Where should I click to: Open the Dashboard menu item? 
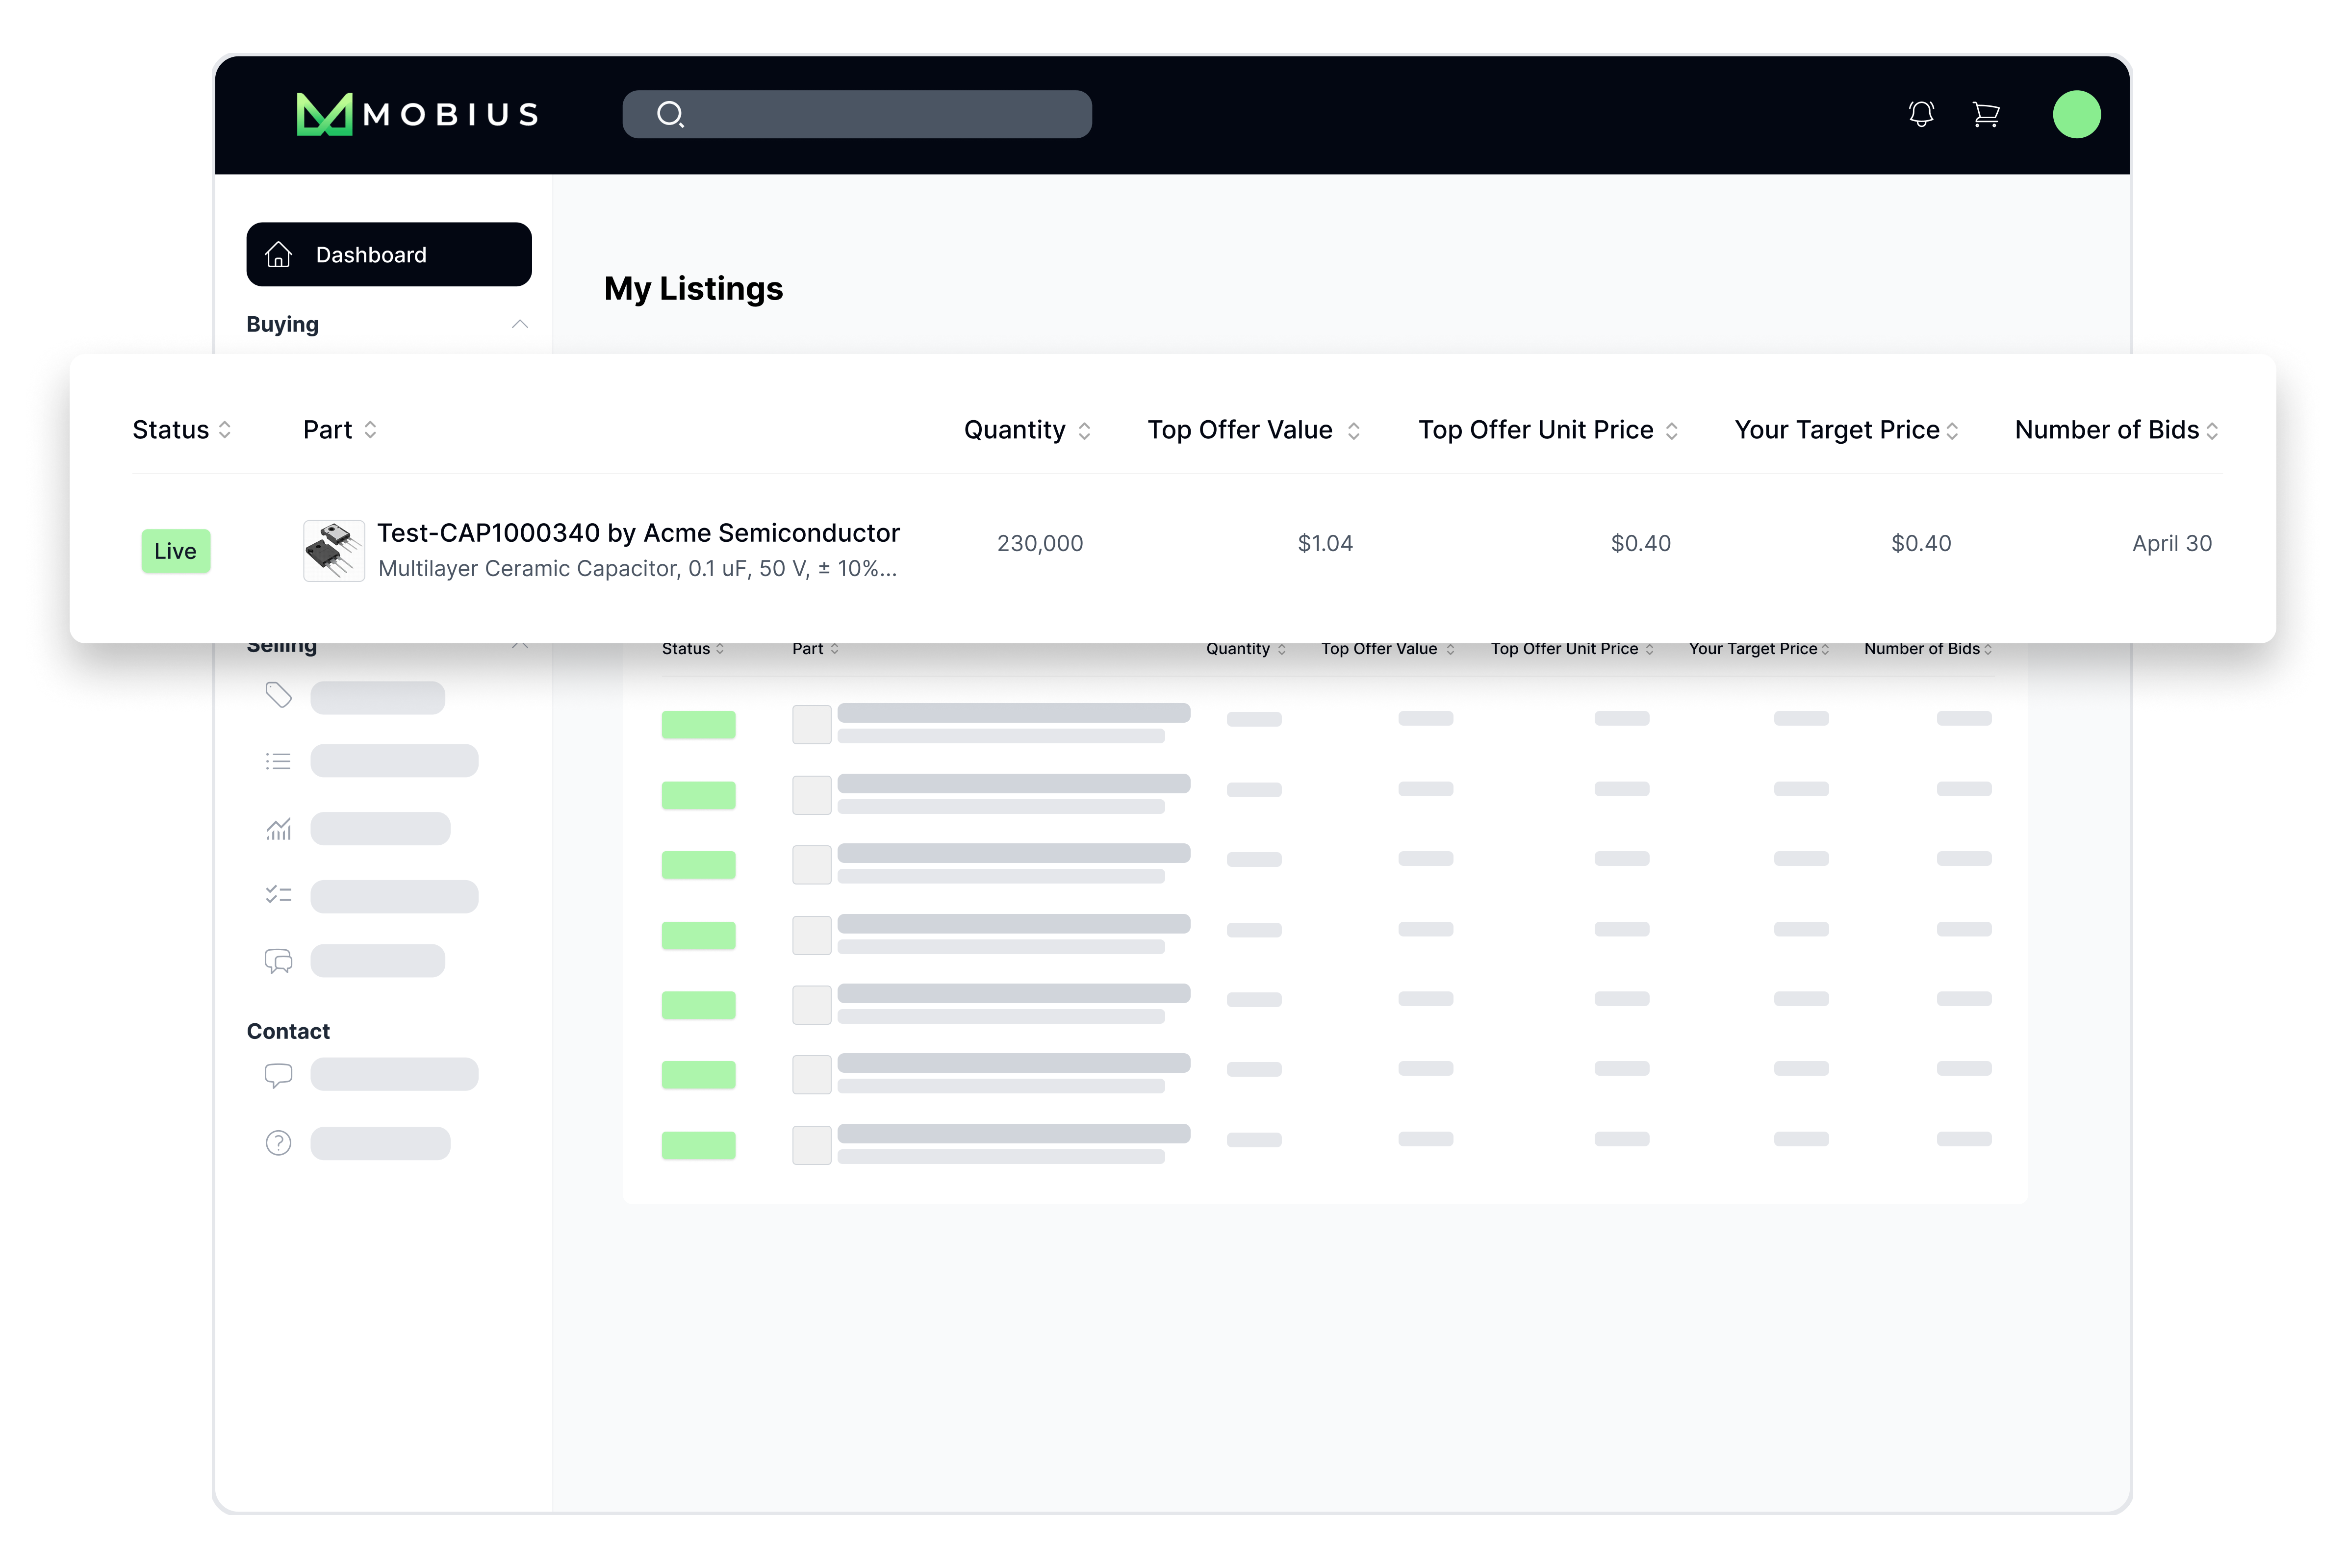pyautogui.click(x=388, y=255)
